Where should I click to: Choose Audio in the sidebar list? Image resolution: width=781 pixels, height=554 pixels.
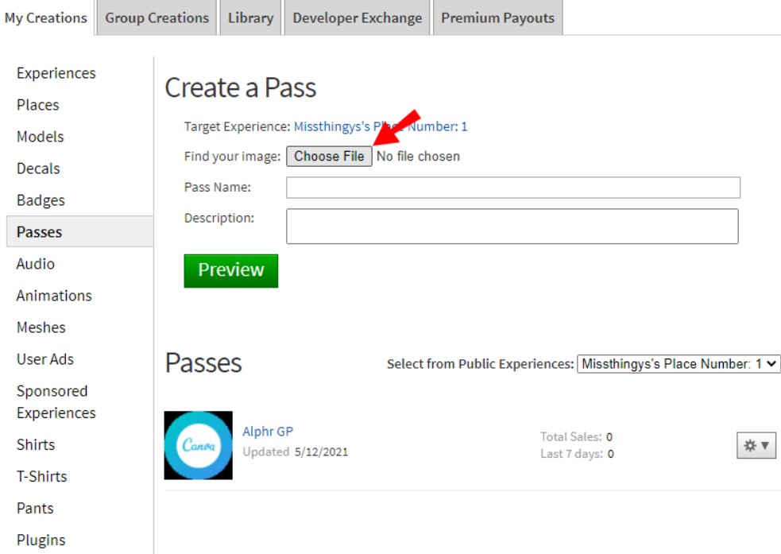36,264
